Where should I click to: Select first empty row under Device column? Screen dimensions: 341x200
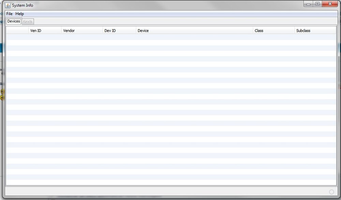(194, 37)
